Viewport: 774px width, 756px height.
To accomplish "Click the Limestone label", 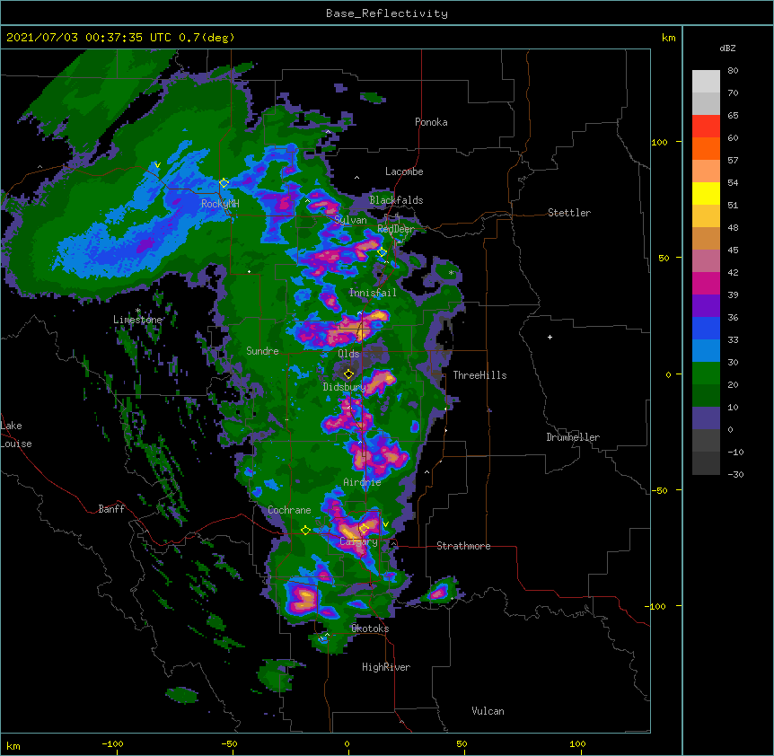I will (137, 320).
